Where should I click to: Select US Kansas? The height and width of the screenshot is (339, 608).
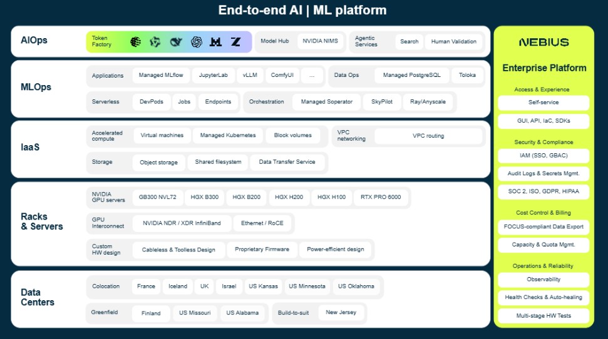click(x=263, y=286)
